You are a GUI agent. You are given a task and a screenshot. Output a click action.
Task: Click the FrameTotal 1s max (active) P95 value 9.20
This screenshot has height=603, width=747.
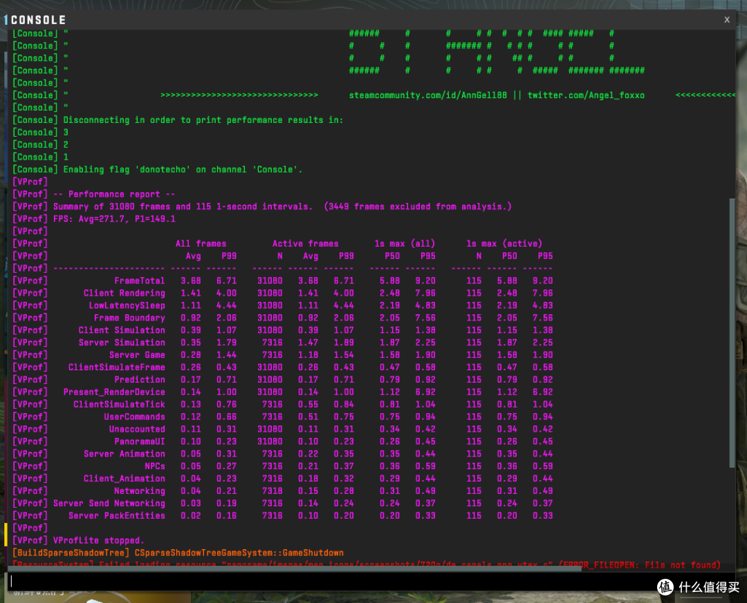543,281
